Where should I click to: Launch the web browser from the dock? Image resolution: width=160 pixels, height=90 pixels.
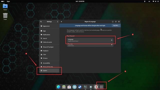tap(58, 87)
